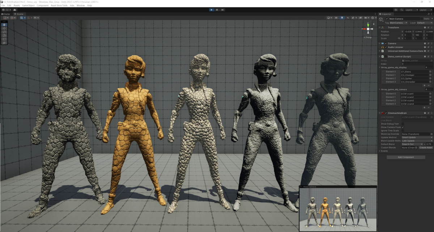The width and height of the screenshot is (434, 232).
Task: Select the Move tool in the toolbar
Action: click(4, 28)
